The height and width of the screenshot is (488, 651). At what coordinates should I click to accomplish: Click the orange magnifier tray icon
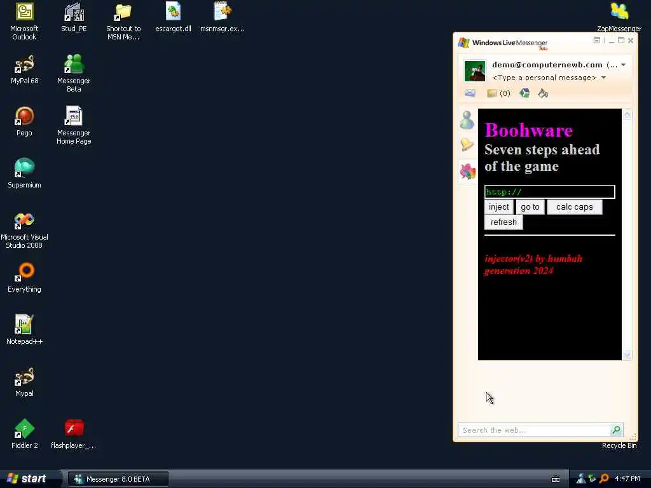tap(604, 479)
